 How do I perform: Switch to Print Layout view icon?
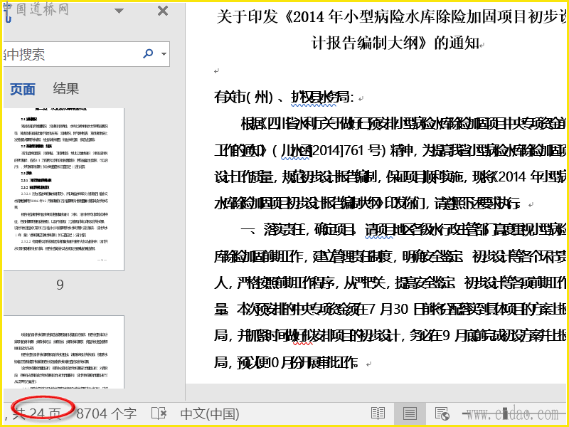point(410,413)
